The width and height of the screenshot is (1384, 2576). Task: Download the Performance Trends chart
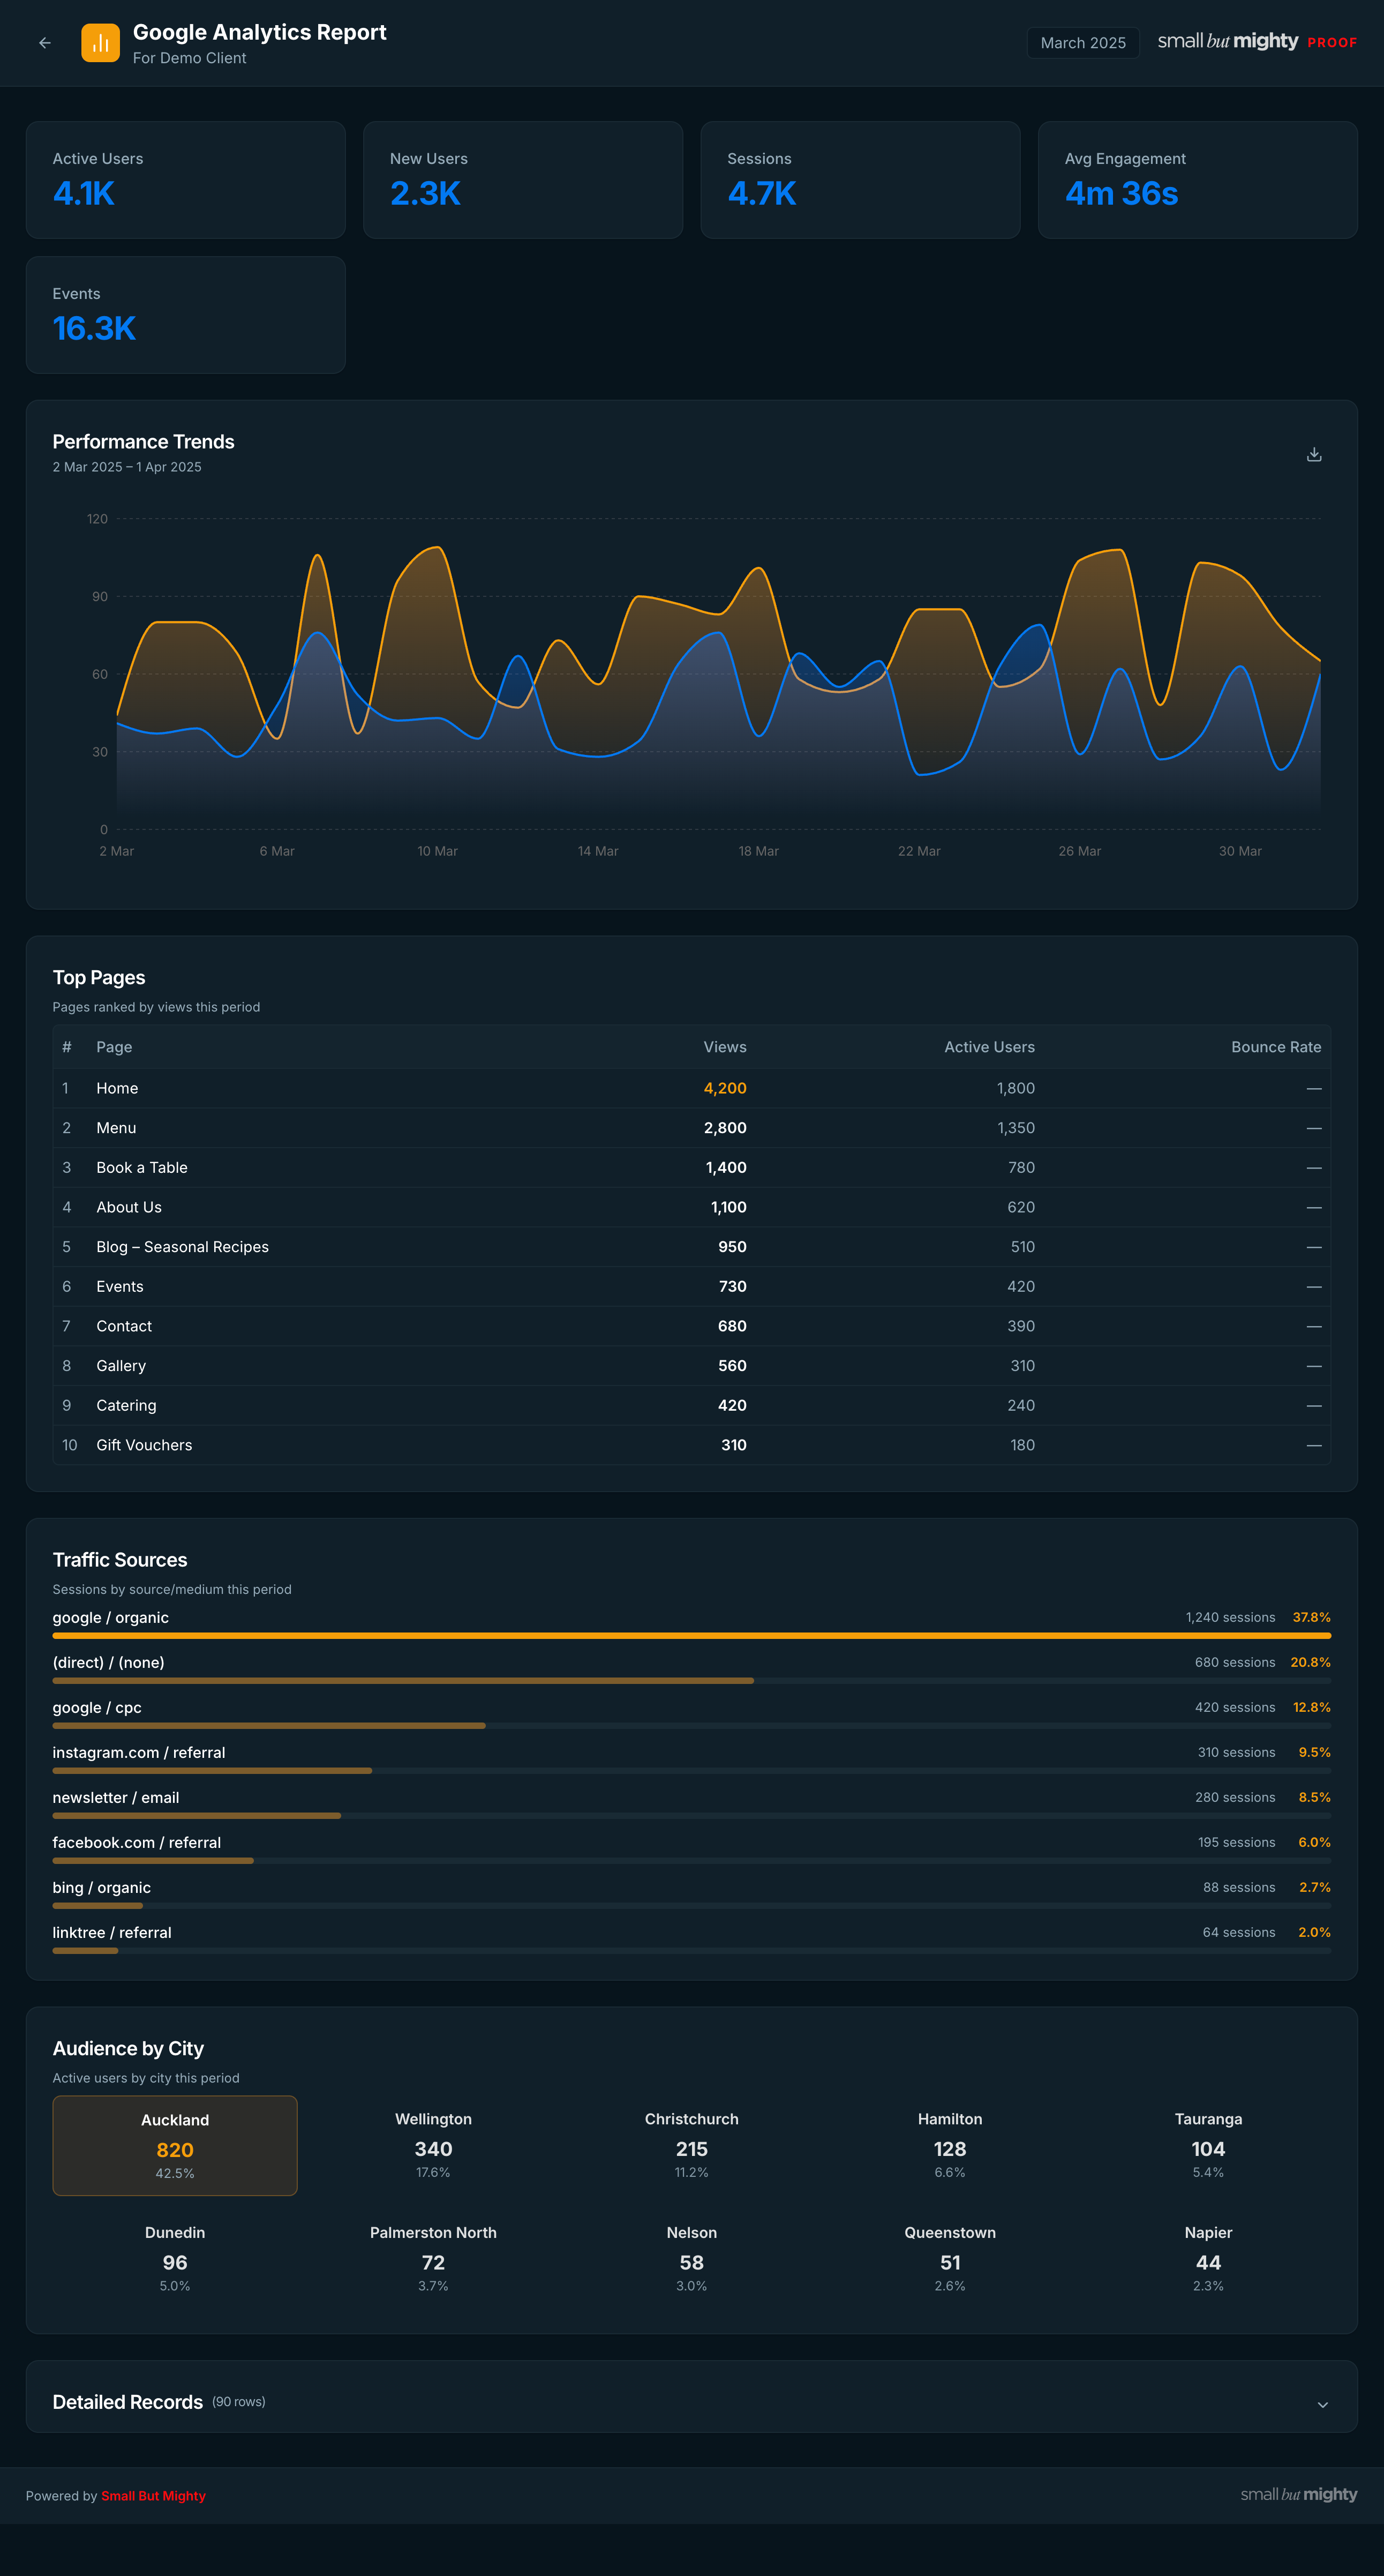click(1314, 454)
